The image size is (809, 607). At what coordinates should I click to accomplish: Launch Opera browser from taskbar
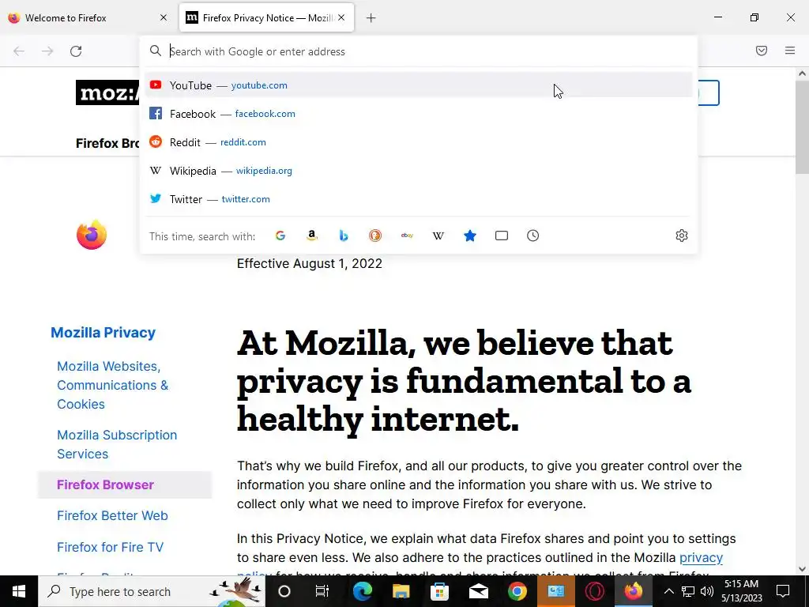click(594, 591)
